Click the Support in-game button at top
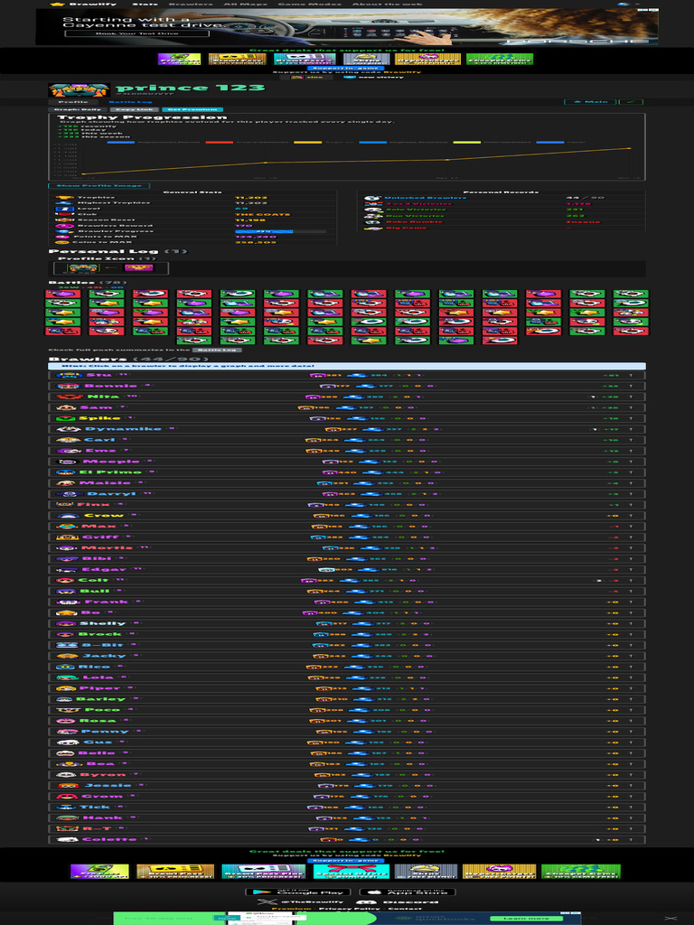Viewport: 694px width, 925px height. tap(346, 68)
